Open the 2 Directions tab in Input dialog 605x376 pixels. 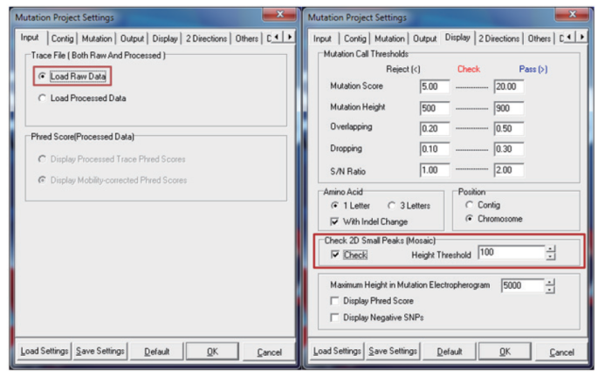206,38
